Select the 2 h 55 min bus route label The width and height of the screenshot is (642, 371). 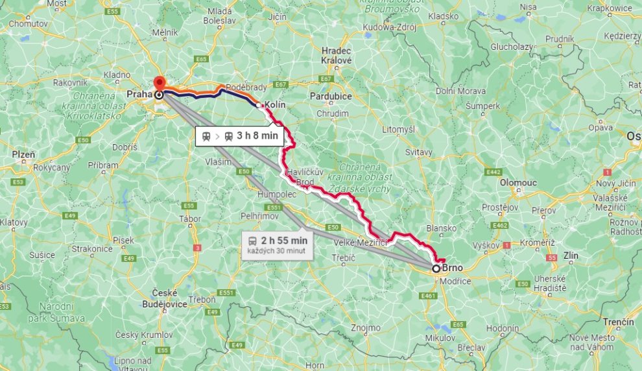coord(277,245)
